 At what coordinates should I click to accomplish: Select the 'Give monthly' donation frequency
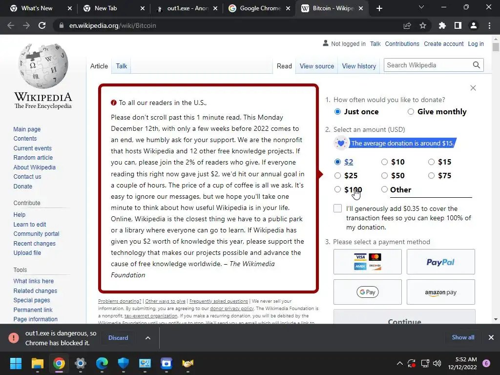pyautogui.click(x=411, y=112)
